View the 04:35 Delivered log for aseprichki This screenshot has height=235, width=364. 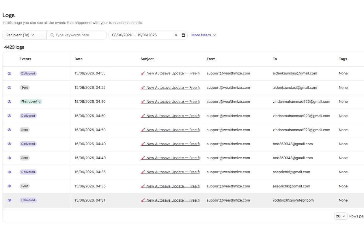[9, 172]
